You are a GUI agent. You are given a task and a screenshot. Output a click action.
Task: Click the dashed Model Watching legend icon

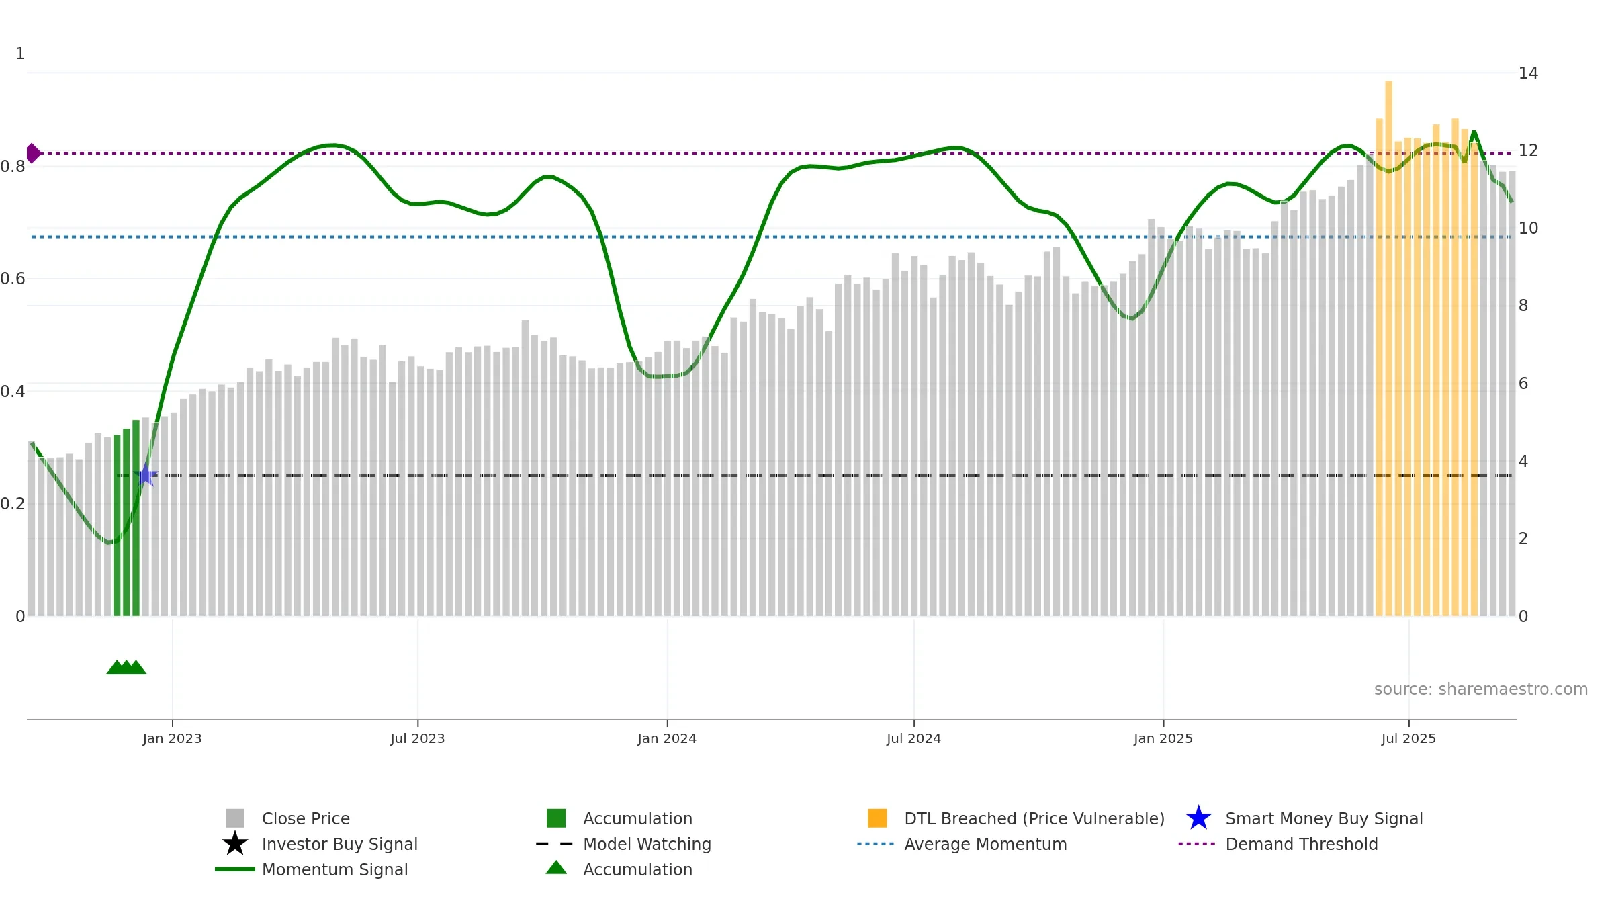pos(555,844)
